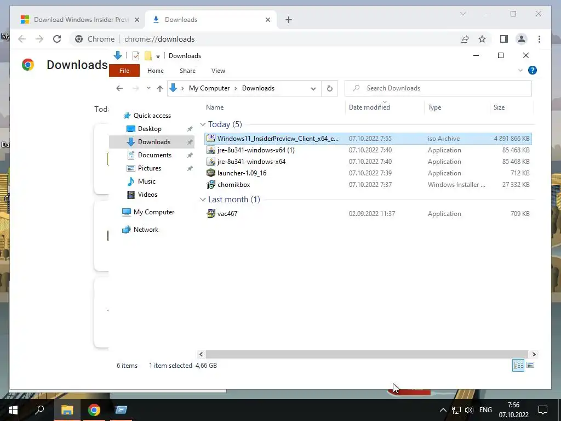Close the Windows Insider Preview Chrome tab
Viewport: 561px width, 421px height.
tap(136, 20)
